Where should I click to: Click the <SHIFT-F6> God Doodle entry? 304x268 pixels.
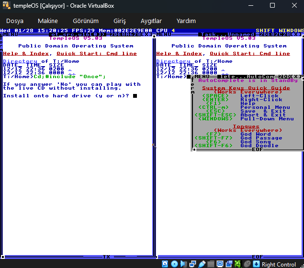click(x=236, y=146)
